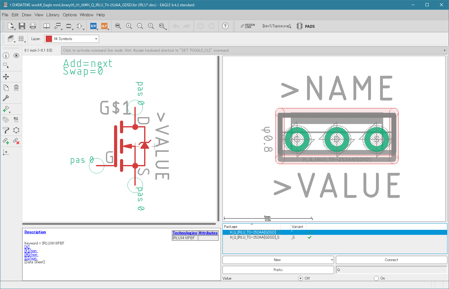Click the Connect button

(391, 260)
